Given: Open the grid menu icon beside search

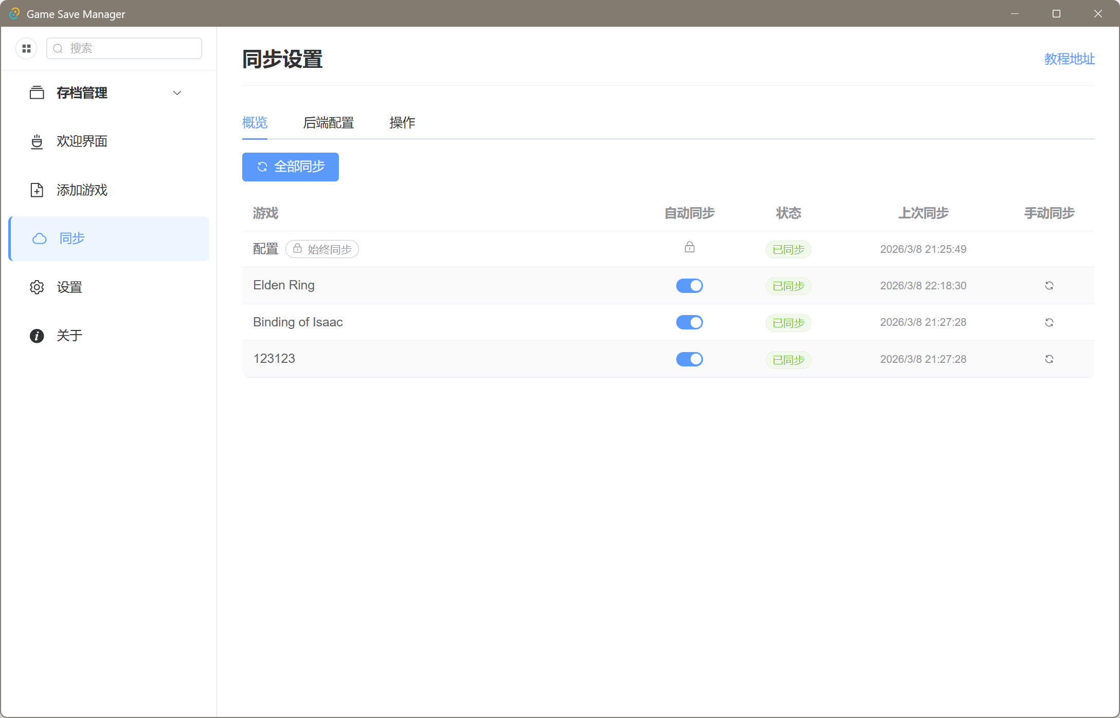Looking at the screenshot, I should click(x=26, y=48).
